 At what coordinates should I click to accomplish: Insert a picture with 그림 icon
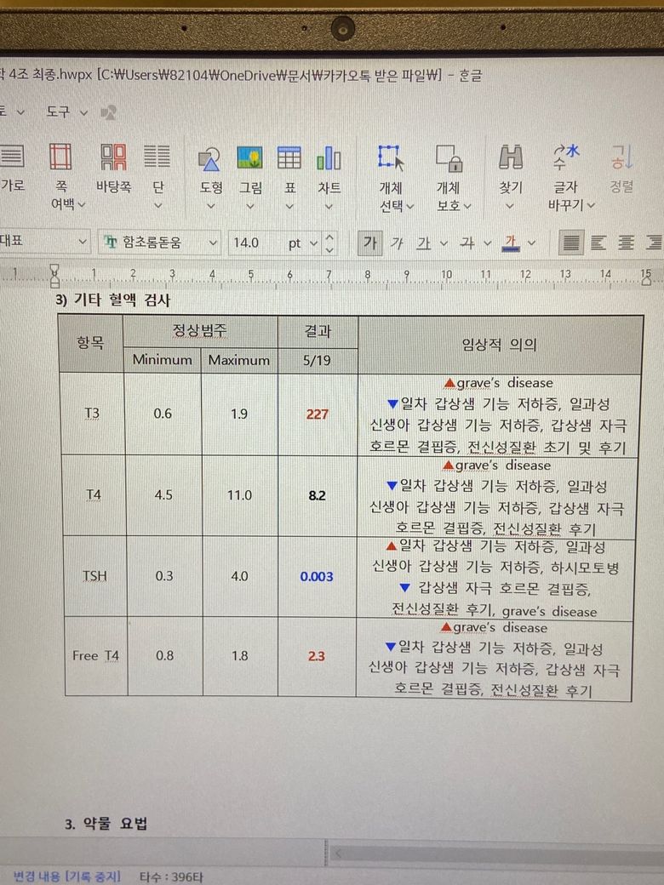249,158
